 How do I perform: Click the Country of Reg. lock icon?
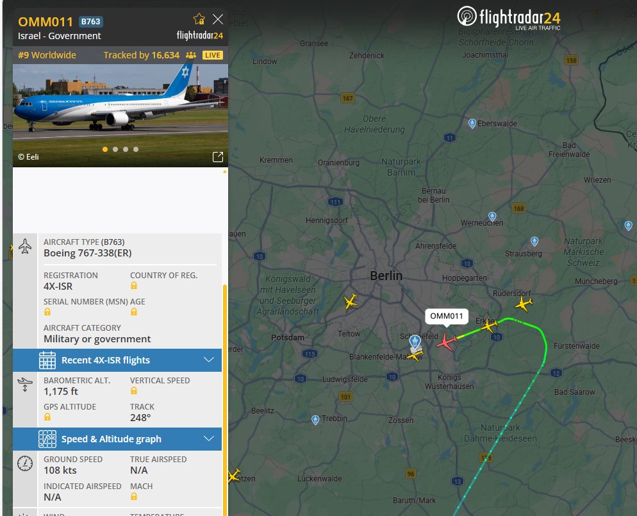(x=134, y=286)
